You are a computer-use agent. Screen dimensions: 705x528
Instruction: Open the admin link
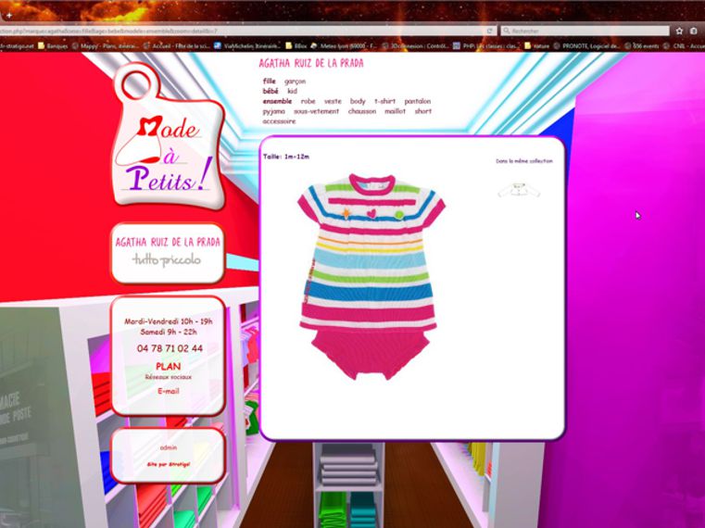pos(169,447)
